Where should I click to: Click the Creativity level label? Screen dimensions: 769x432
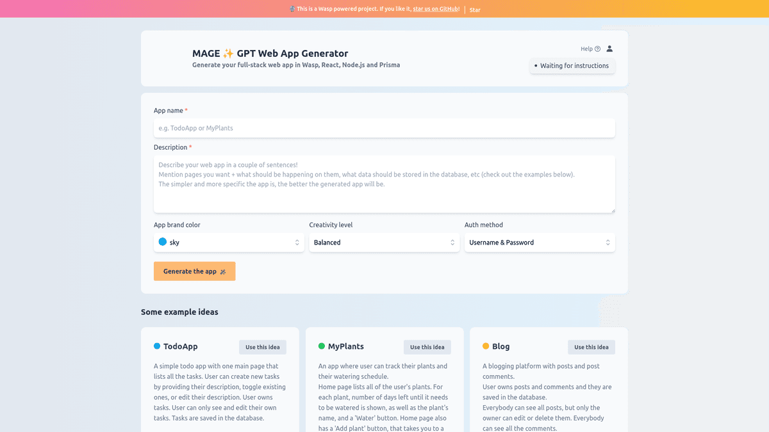pyautogui.click(x=331, y=225)
